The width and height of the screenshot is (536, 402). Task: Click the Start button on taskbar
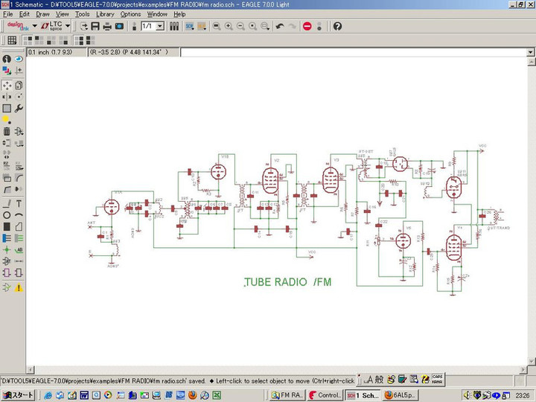pos(18,395)
